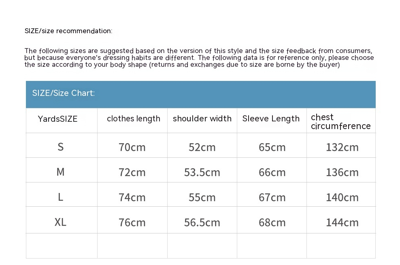Click the SIZE/size recommendation heading
The image size is (400, 265).
[x=68, y=31]
